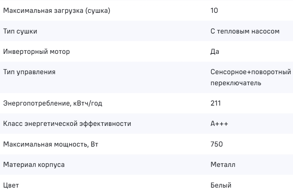
Task: Click the 'Максимальная загрузка (сушка)' label
Action: tap(56, 11)
